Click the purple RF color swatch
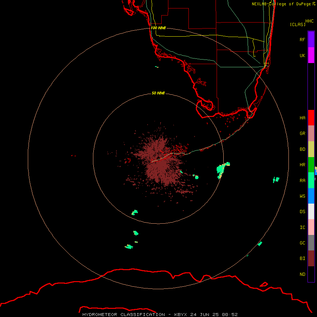The image size is (317, 317). 311,39
